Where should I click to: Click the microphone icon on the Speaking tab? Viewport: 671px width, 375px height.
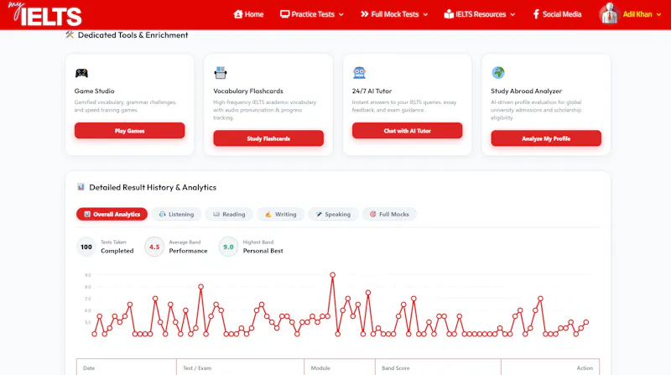(319, 214)
